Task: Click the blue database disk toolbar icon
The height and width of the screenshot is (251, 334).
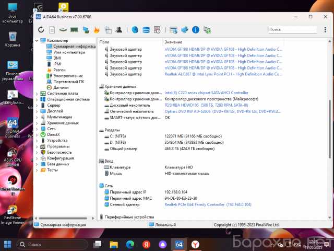Action: (146, 30)
